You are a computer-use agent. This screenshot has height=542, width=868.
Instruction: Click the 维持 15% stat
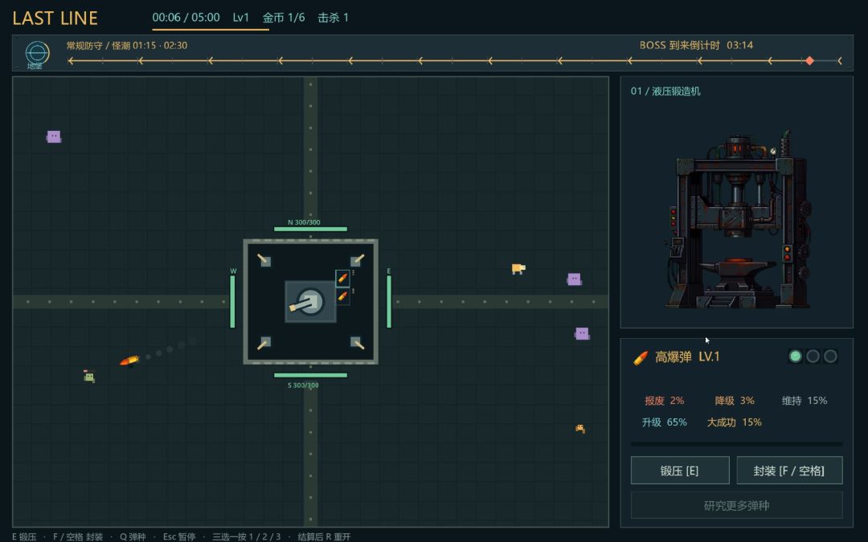point(805,401)
